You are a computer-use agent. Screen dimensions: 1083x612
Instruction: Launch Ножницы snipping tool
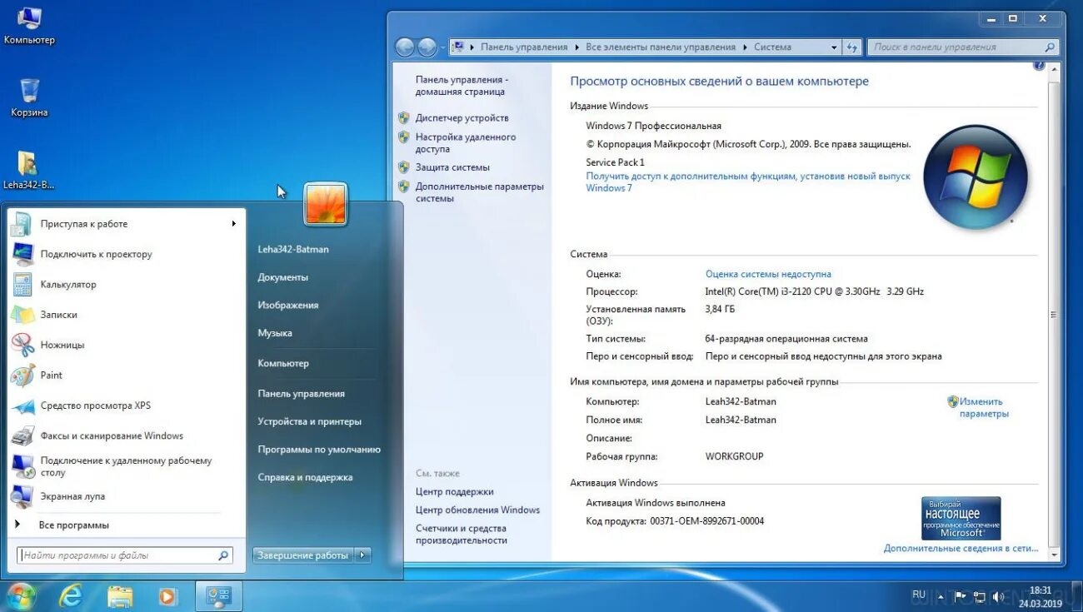pyautogui.click(x=127, y=345)
